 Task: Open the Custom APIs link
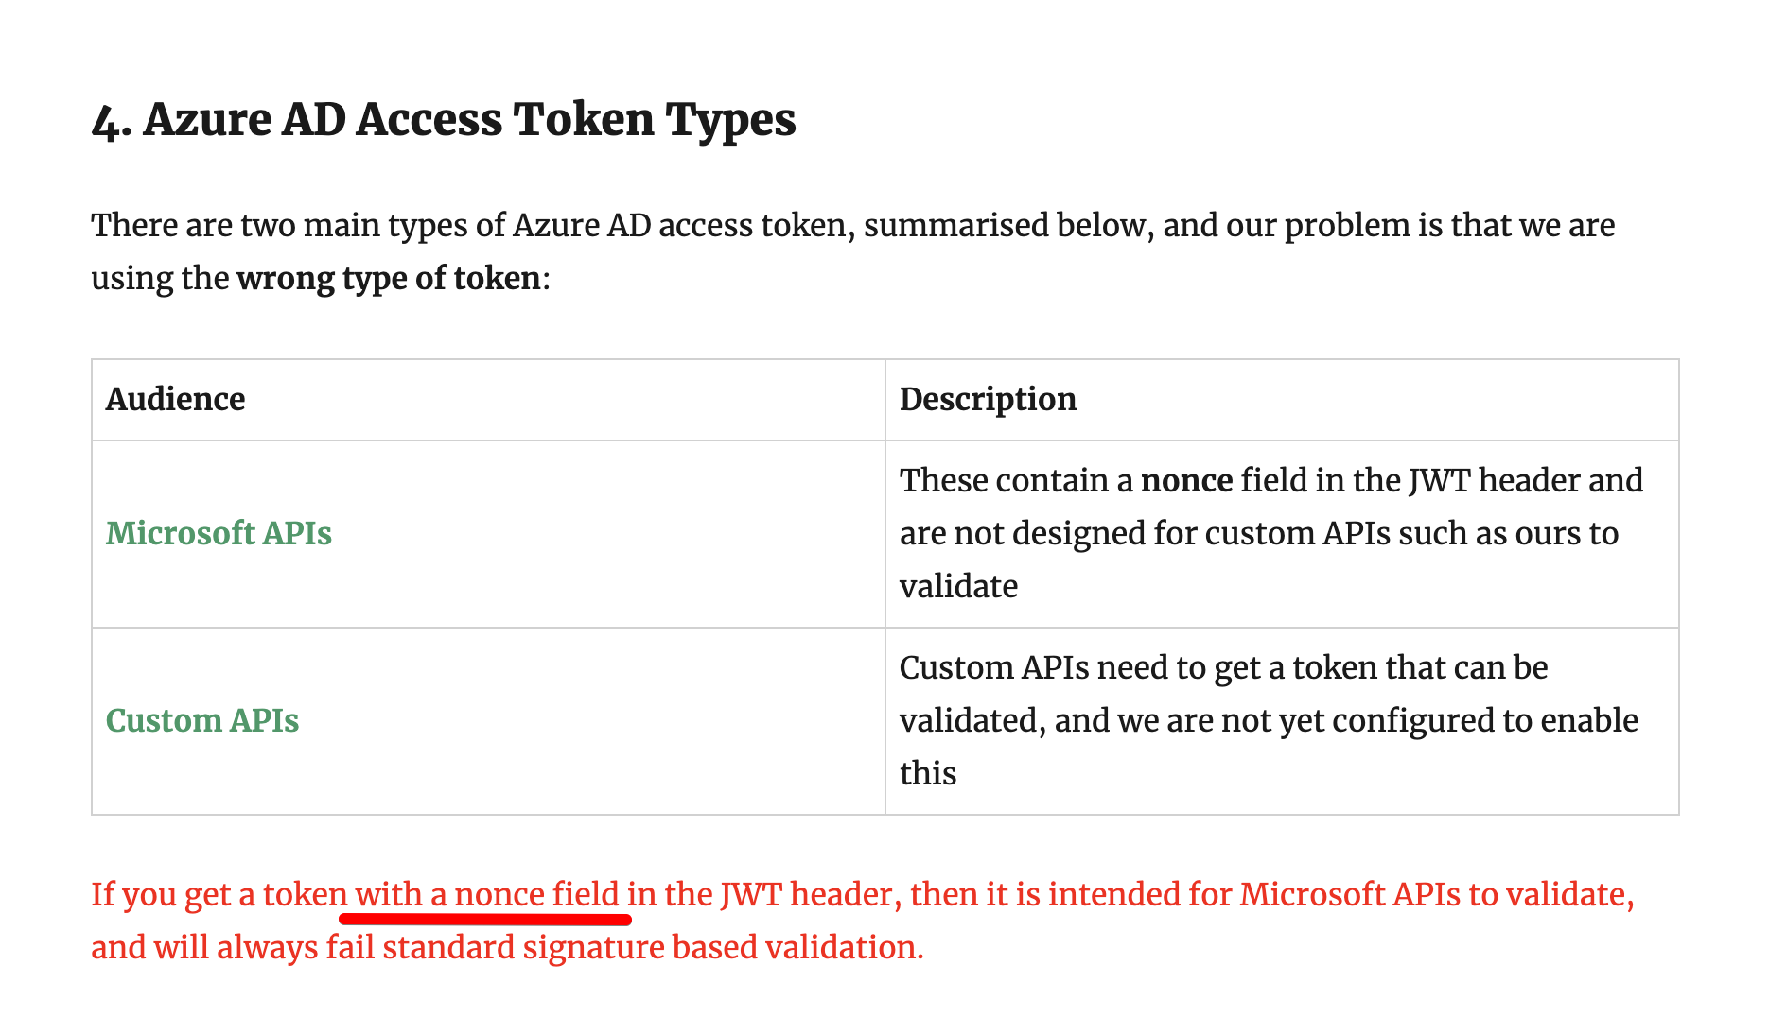click(x=202, y=720)
